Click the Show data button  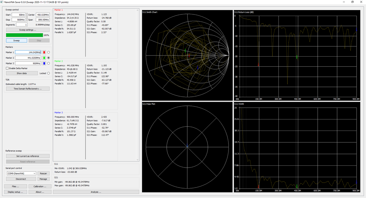point(22,73)
